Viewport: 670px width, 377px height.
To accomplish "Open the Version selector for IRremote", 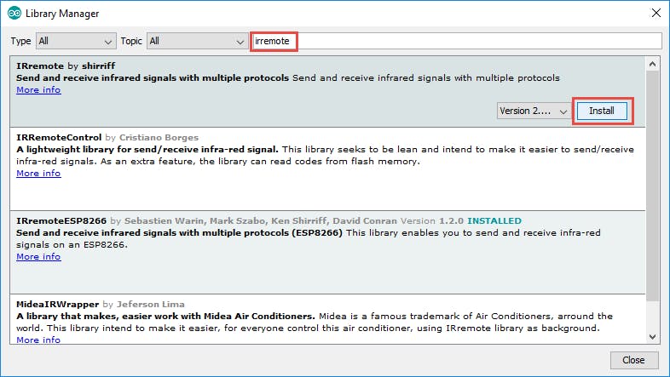I will 534,111.
